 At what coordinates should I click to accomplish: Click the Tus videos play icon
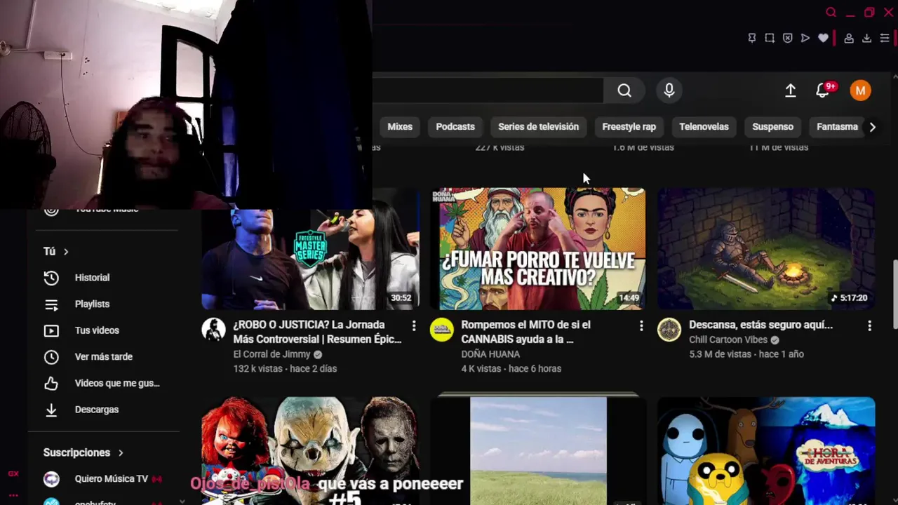pos(51,330)
